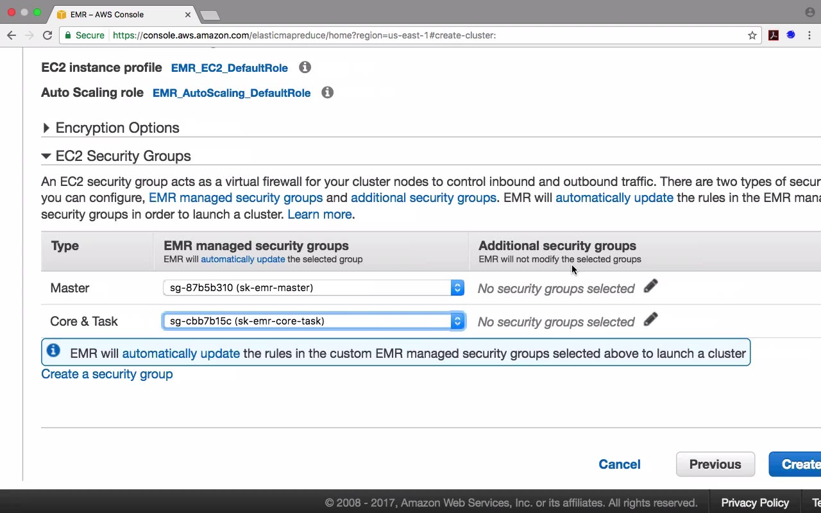
Task: Click the No security groups selected text for Master
Action: pos(556,289)
